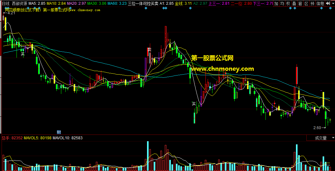Click the 2.60 low price label
Screen dimensions: 335x171
coord(317,128)
